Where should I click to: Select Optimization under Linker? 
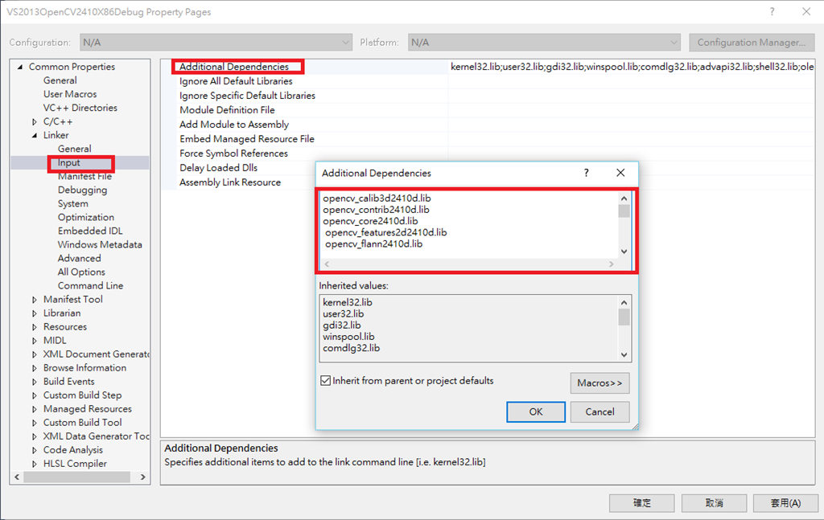(85, 217)
